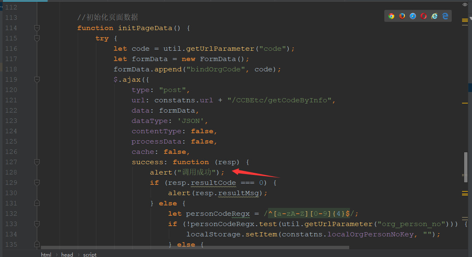Open page in Firefox browser icon

pos(402,16)
